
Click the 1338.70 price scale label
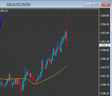tap(105, 85)
